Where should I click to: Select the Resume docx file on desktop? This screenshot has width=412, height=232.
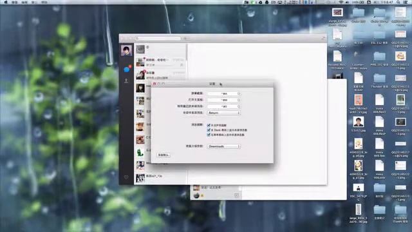(337, 60)
